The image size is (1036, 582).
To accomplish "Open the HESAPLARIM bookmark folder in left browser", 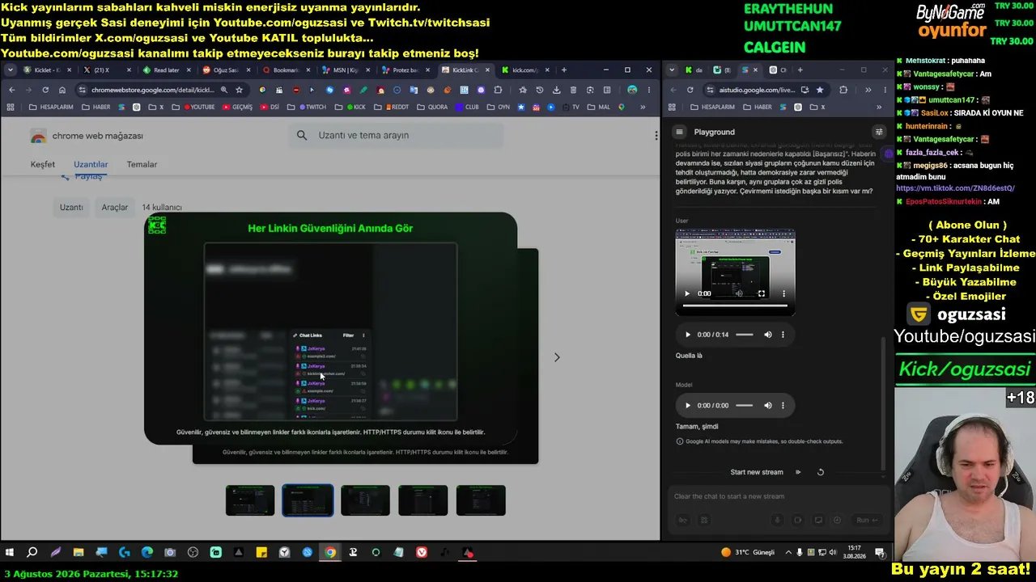I will [x=51, y=107].
